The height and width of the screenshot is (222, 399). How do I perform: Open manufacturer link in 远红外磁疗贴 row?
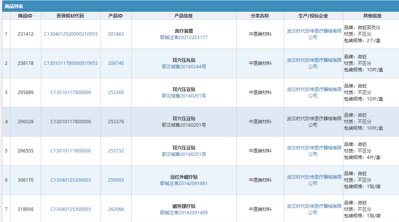tap(314, 181)
